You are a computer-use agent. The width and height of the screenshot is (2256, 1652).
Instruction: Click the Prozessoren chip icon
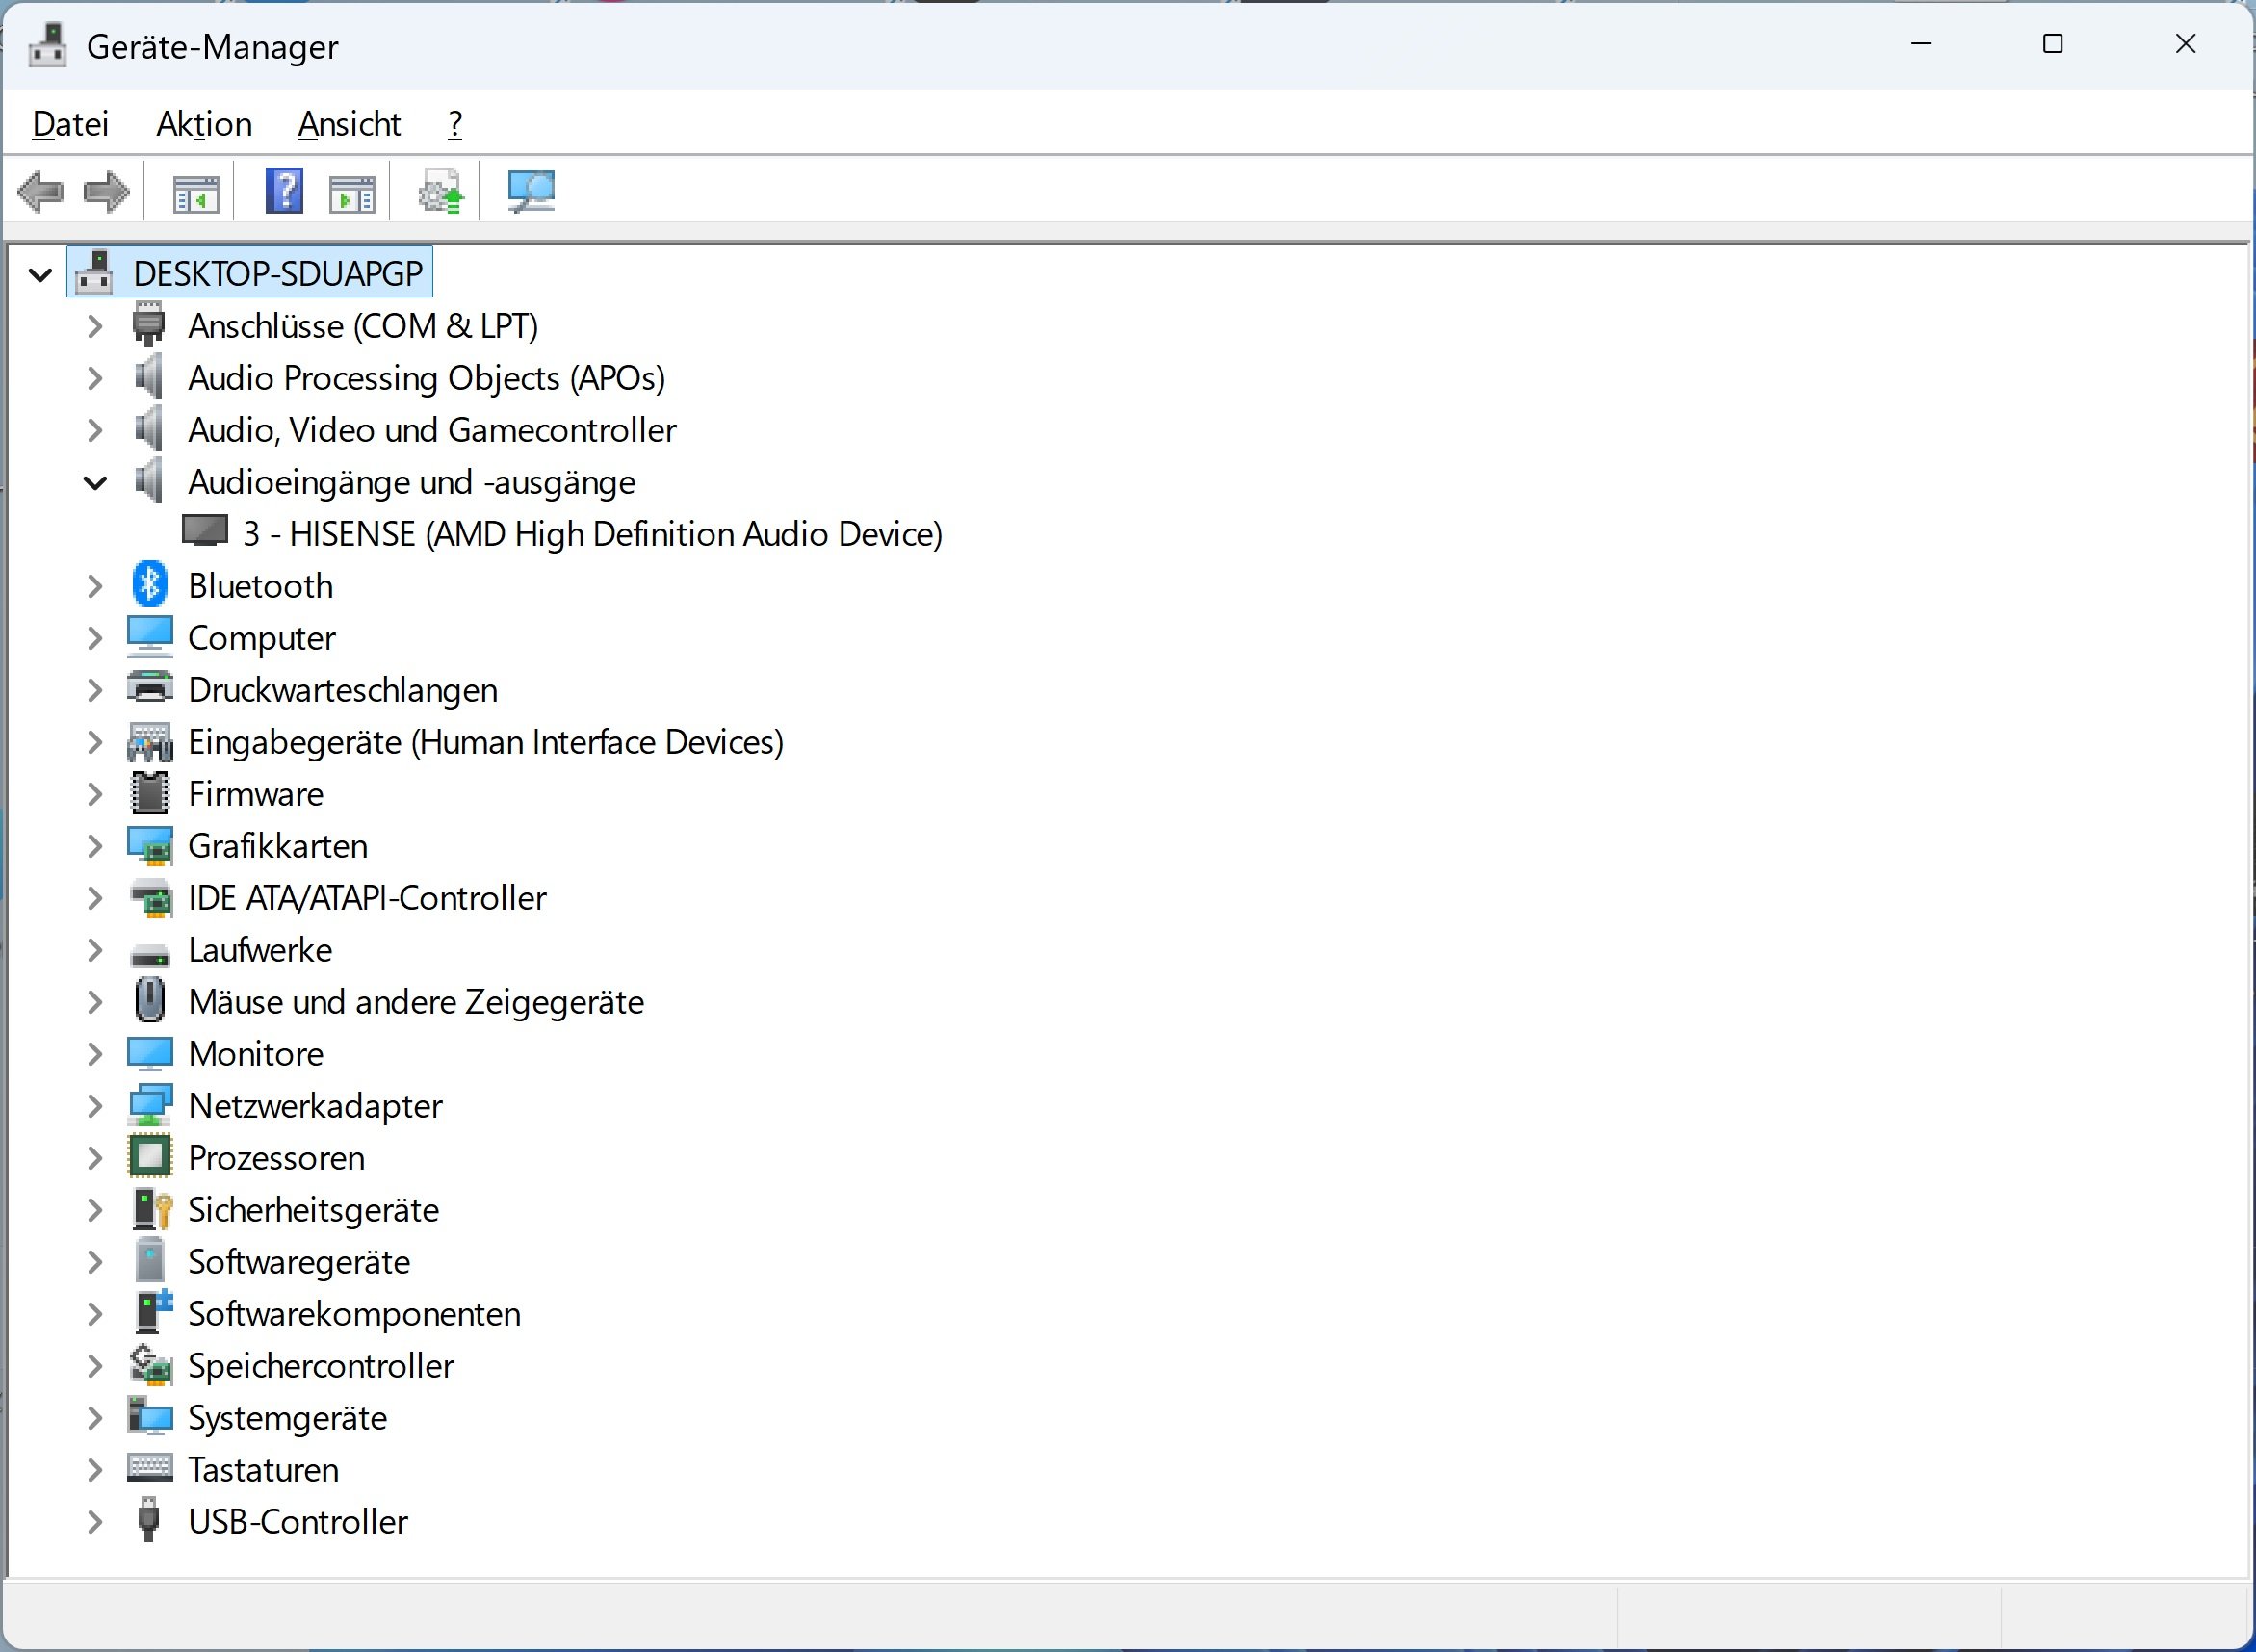tap(150, 1157)
